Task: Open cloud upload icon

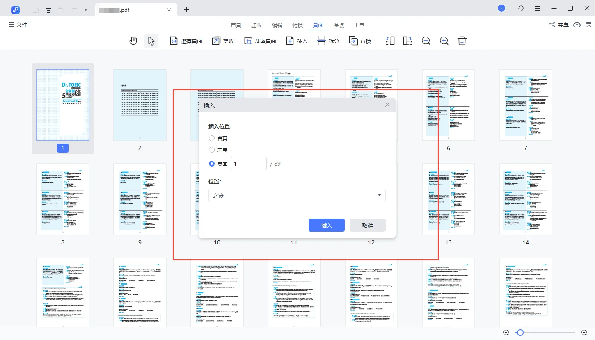Action: (577, 25)
